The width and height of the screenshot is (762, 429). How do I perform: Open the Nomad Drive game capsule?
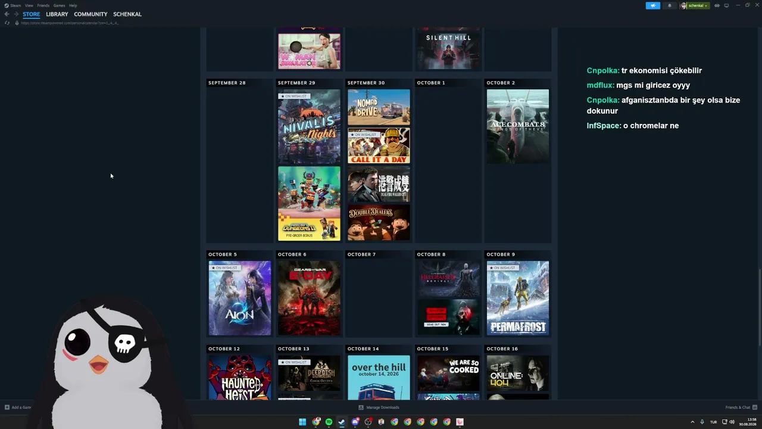[379, 107]
